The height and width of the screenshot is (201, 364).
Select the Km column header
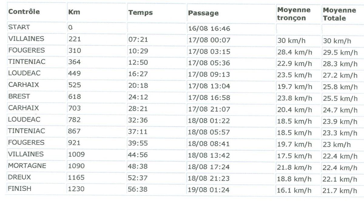pyautogui.click(x=74, y=12)
